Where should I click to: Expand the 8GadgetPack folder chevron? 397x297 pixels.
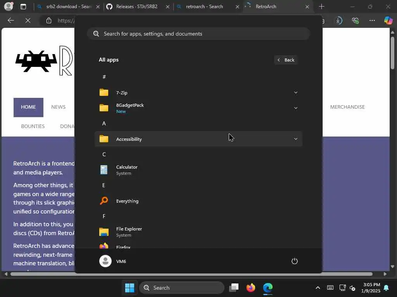coord(295,108)
